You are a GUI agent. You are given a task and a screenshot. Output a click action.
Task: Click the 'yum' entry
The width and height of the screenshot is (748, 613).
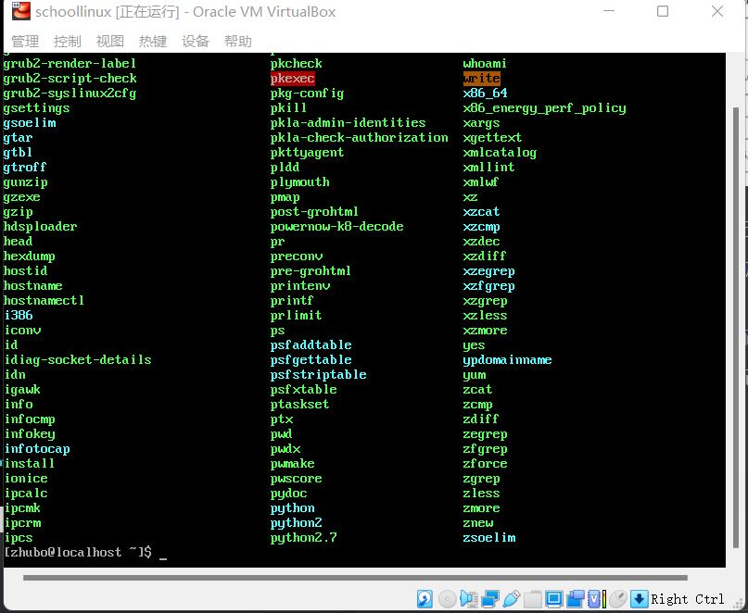coord(475,375)
